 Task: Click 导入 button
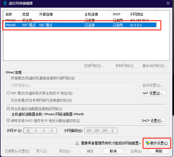tap(43, 151)
